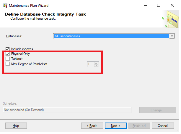Enable Max Degree of Parallelism checkbox
This screenshot has height=134, width=181.
coord(8,64)
